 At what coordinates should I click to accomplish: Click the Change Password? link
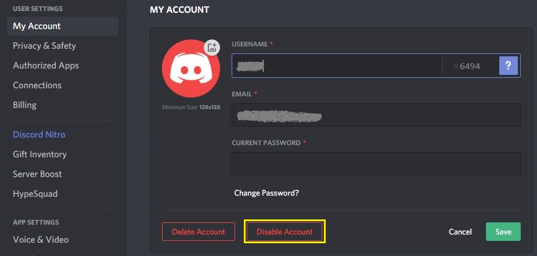(266, 193)
